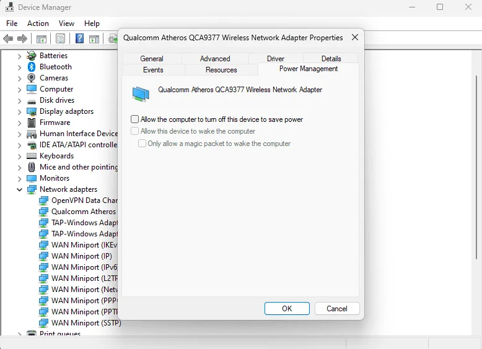Click the Network adapters category icon

pyautogui.click(x=32, y=189)
